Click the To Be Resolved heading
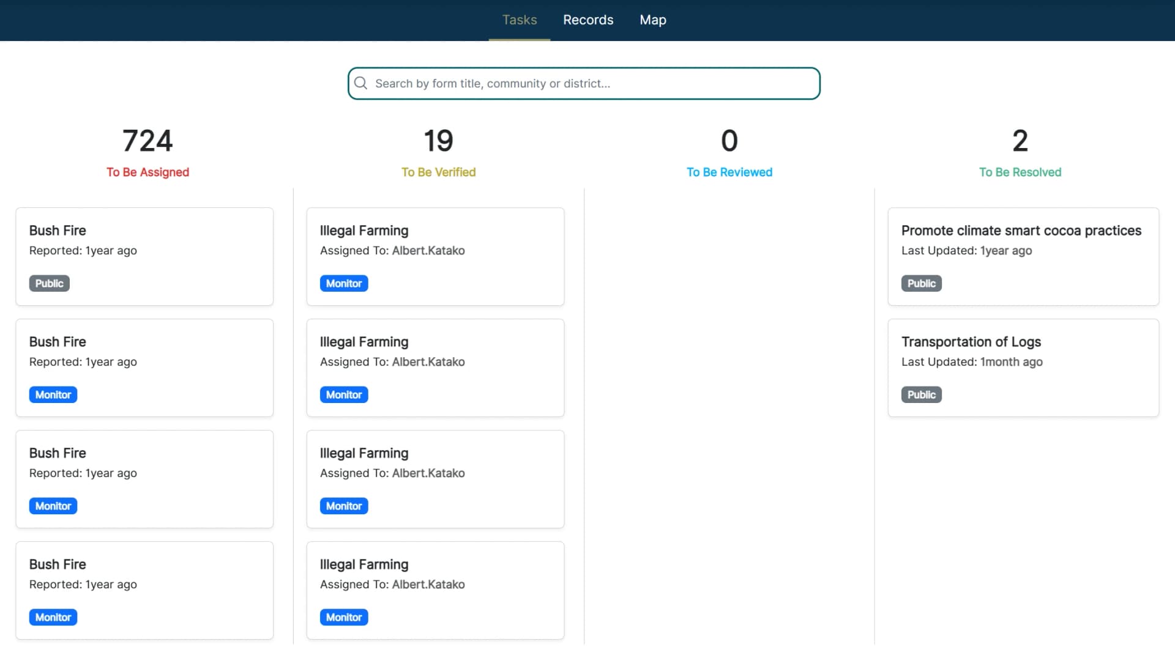This screenshot has width=1175, height=658. 1020,172
